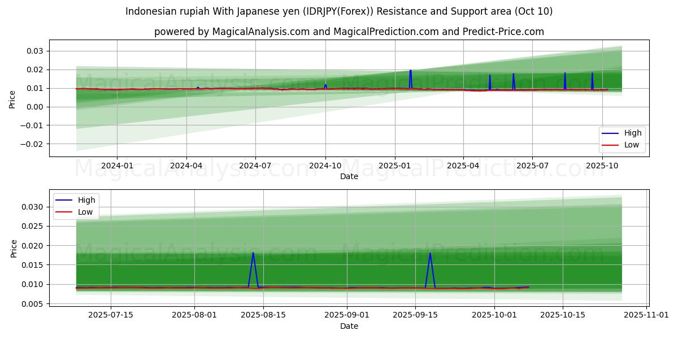Image resolution: width=678 pixels, height=339 pixels.
Task: Click the 2025-10-15 date tick label
Action: 563,315
